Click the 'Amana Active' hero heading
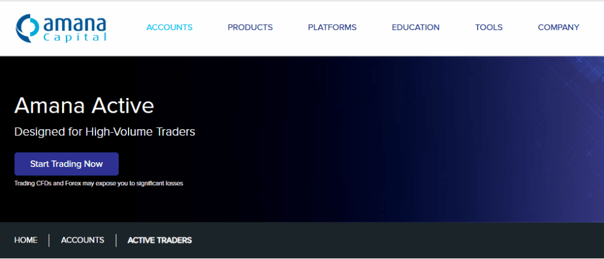Image resolution: width=604 pixels, height=259 pixels. pyautogui.click(x=84, y=106)
